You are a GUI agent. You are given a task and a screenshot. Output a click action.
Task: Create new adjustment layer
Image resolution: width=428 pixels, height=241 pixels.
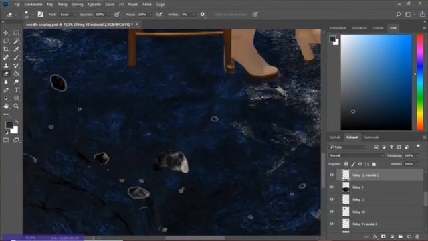tap(392, 236)
